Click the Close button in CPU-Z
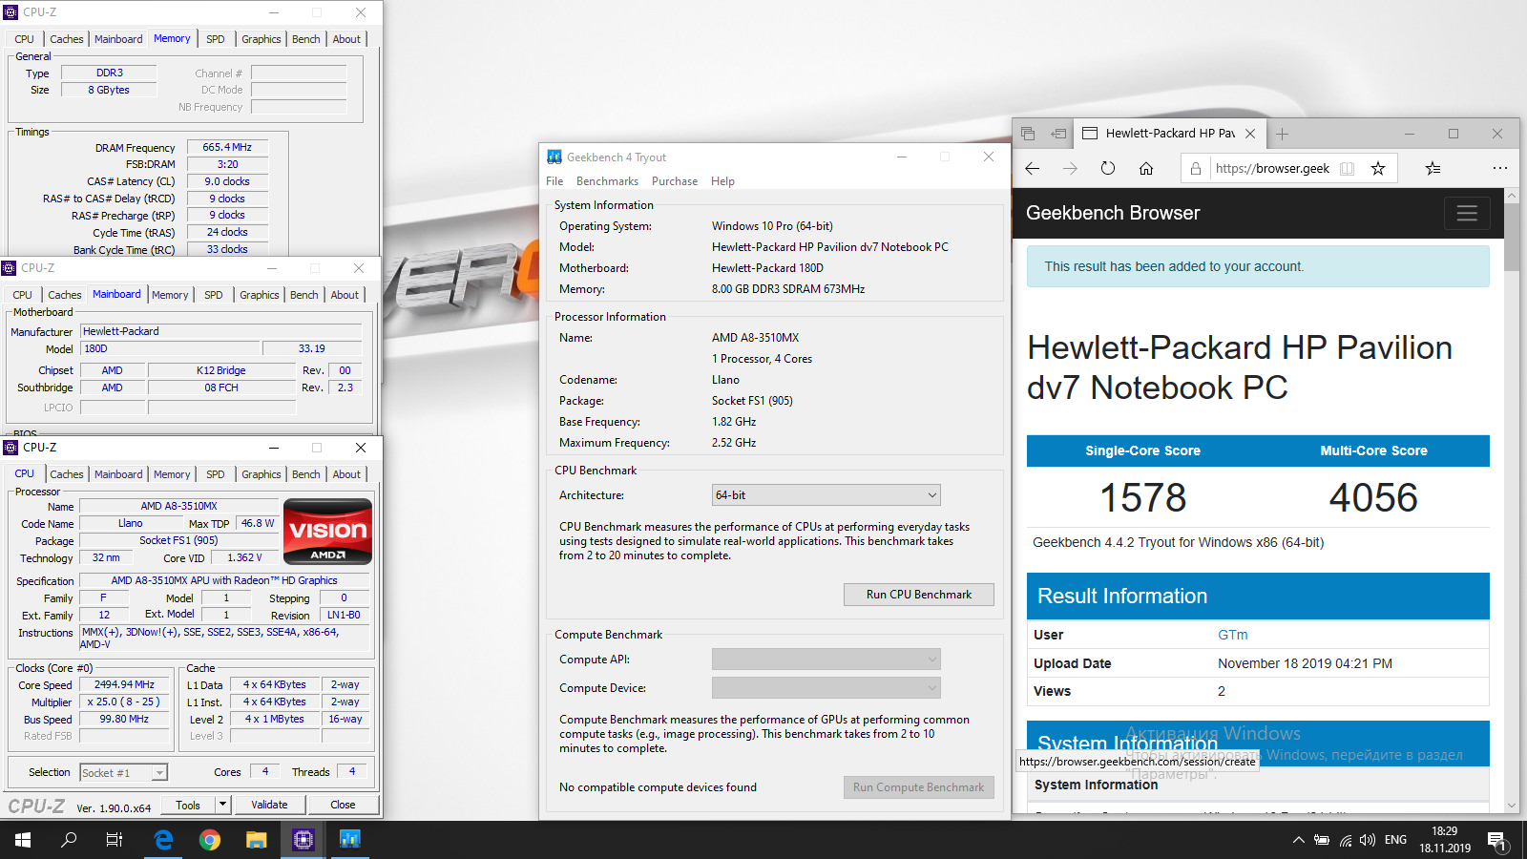1527x859 pixels. pos(343,805)
